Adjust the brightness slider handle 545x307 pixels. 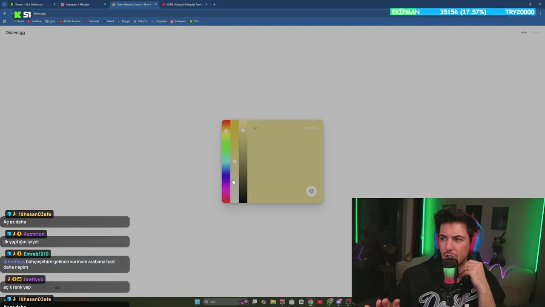[x=243, y=130]
